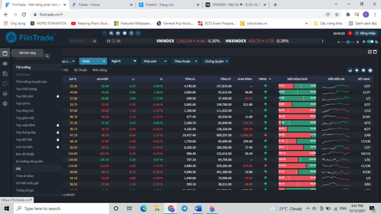Click the zoom magnifier icon in top toolbar
381x214 pixels.
tap(111, 33)
